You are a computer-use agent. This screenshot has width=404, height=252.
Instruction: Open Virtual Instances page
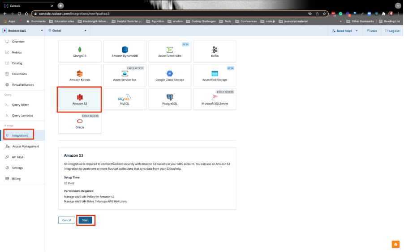coord(22,85)
